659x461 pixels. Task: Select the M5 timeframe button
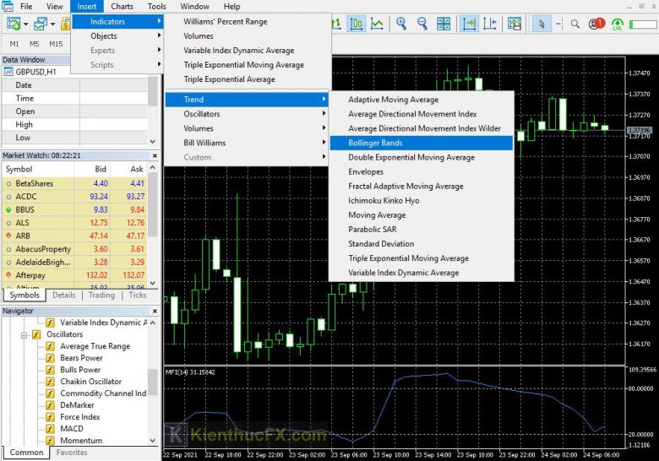(x=35, y=44)
